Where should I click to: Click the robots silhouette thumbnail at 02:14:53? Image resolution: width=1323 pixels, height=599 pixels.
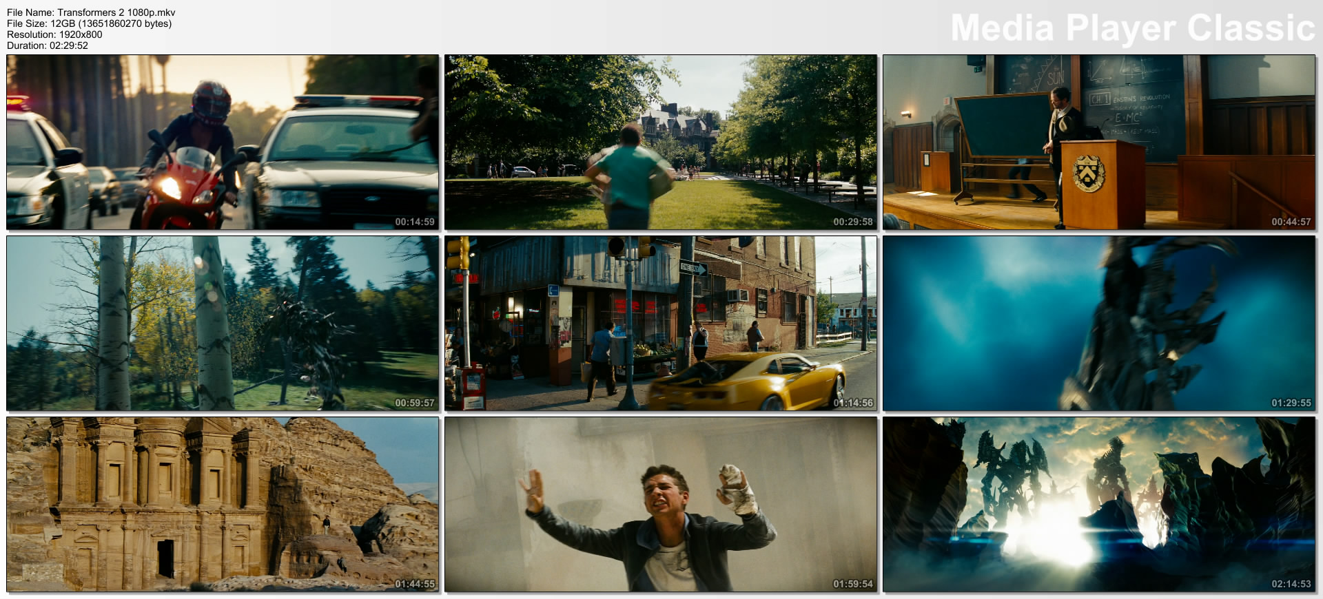[1099, 504]
